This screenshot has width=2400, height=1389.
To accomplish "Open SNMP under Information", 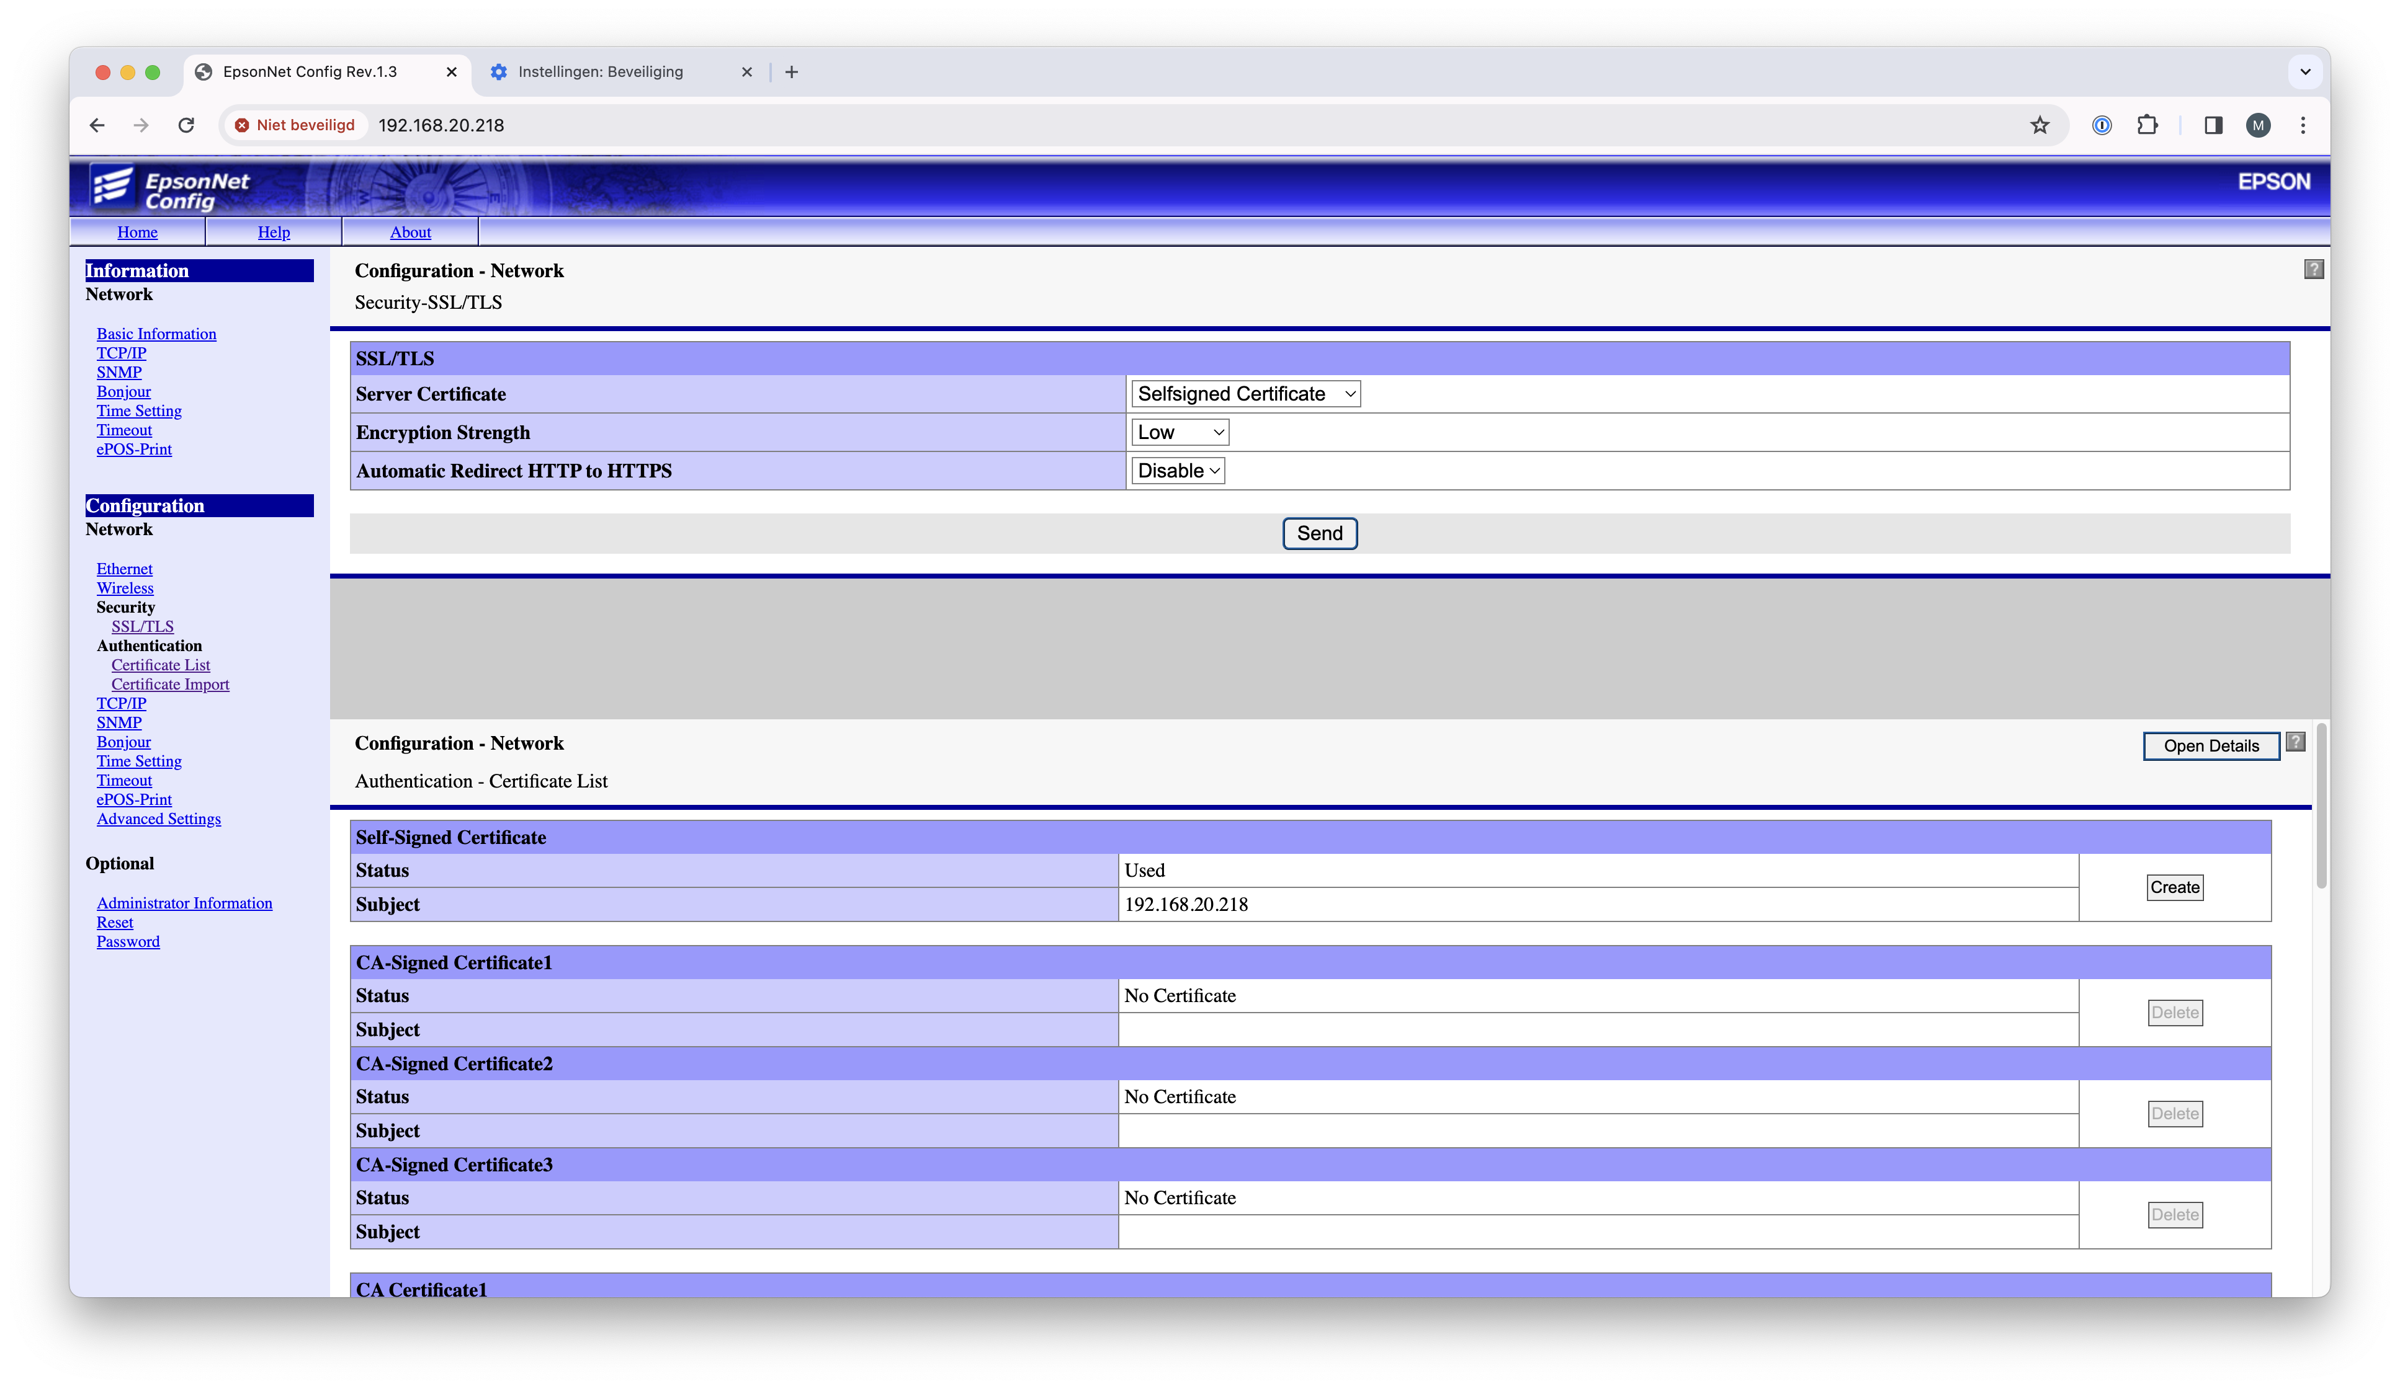I will [x=119, y=372].
